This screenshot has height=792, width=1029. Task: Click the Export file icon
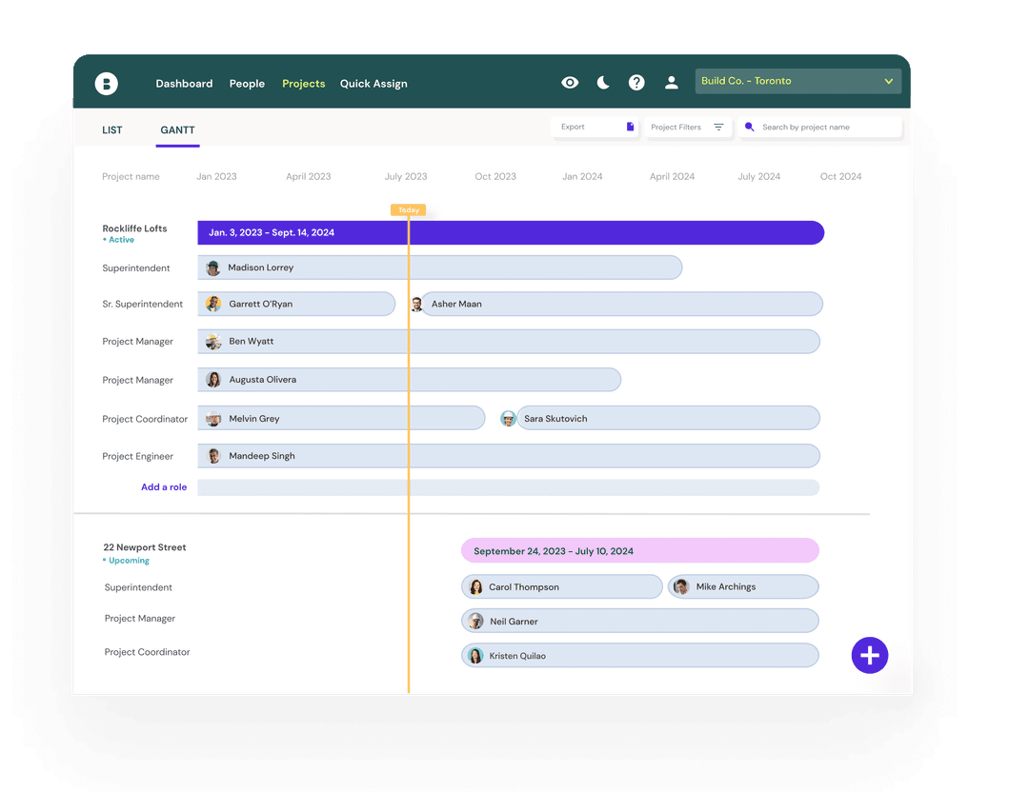pyautogui.click(x=630, y=127)
